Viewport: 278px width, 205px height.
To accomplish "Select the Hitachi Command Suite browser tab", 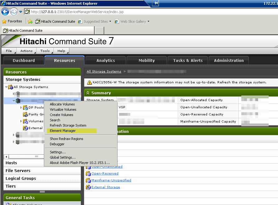I will pyautogui.click(x=48, y=30).
